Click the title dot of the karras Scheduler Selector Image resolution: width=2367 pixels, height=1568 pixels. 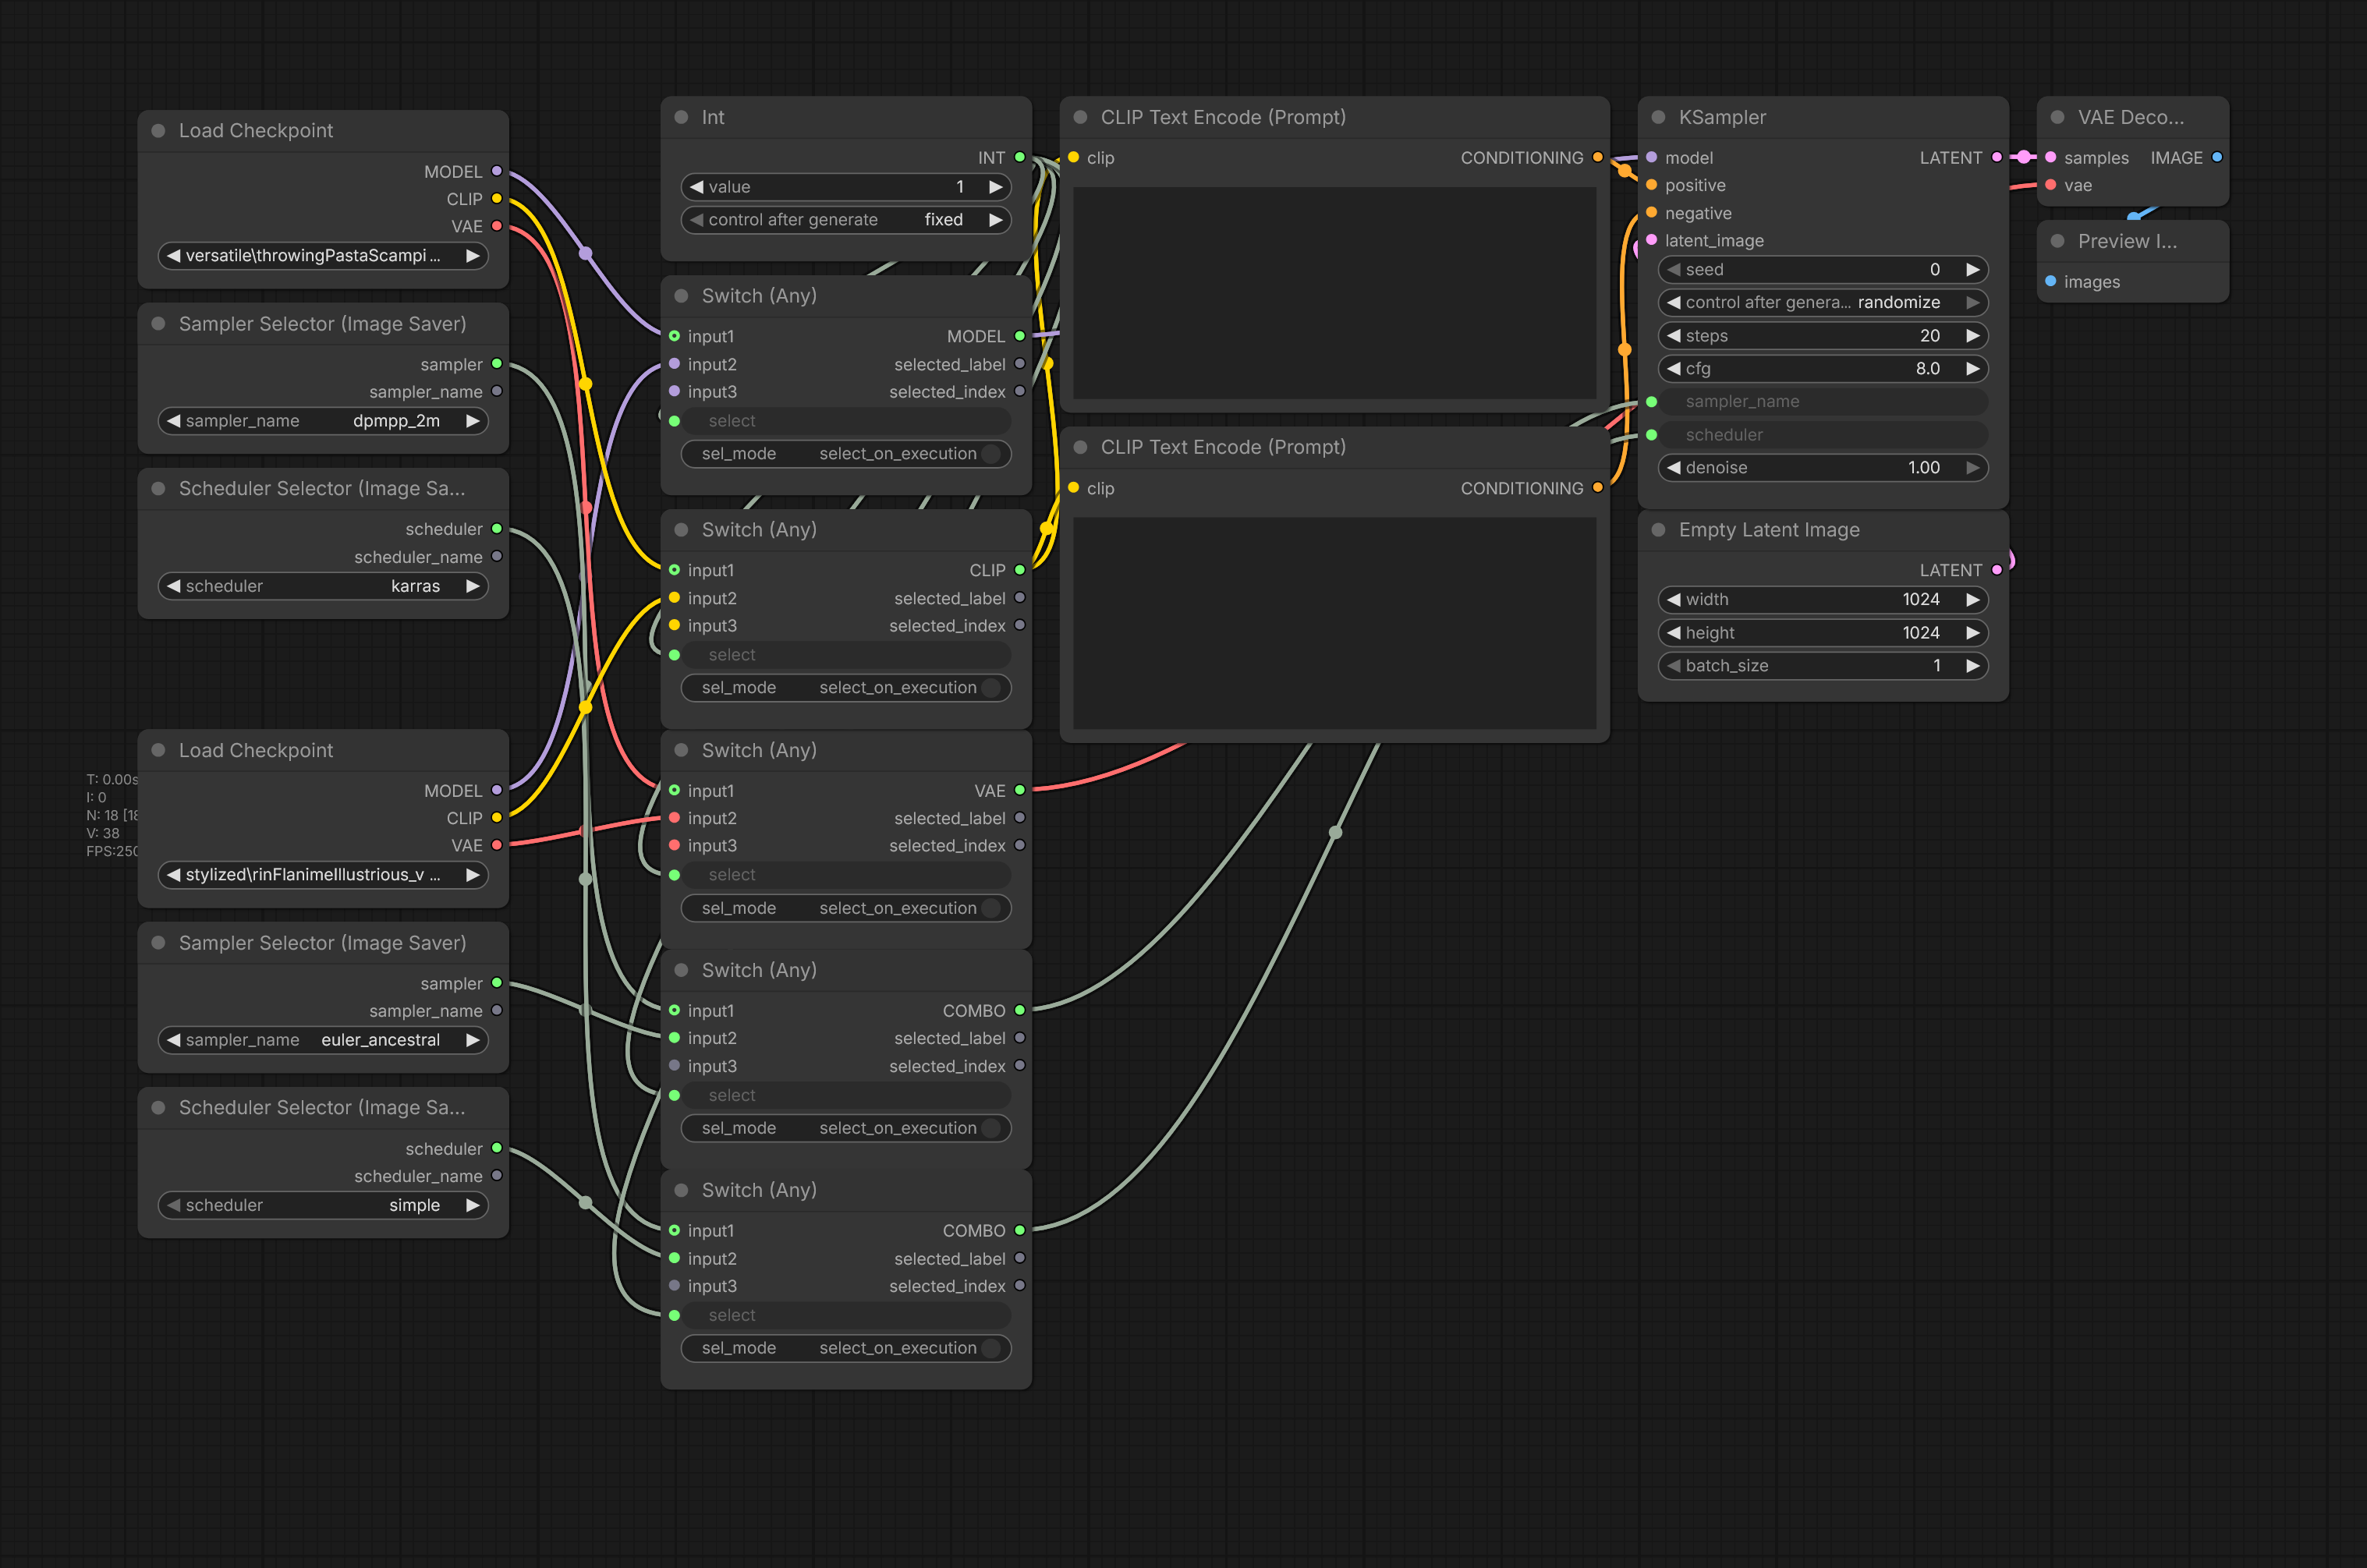[x=158, y=488]
